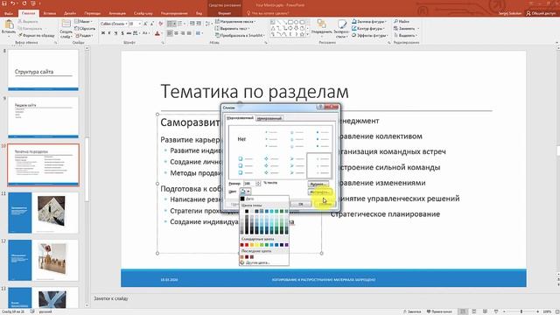Click Customize (Настройка...) button in dialog
The height and width of the screenshot is (315, 560).
coord(319,192)
